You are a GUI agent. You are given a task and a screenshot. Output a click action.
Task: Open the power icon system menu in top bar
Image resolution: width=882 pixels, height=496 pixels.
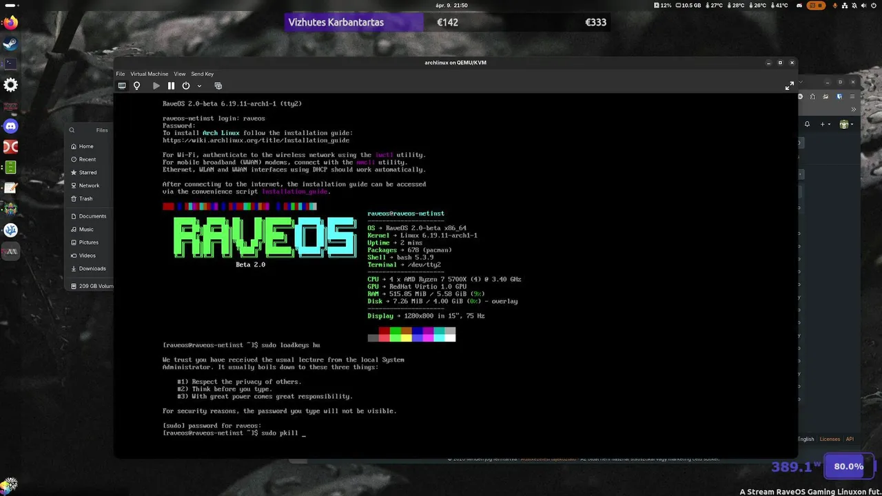(x=874, y=6)
